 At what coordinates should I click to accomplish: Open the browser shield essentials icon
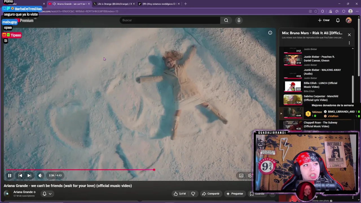(344, 11)
